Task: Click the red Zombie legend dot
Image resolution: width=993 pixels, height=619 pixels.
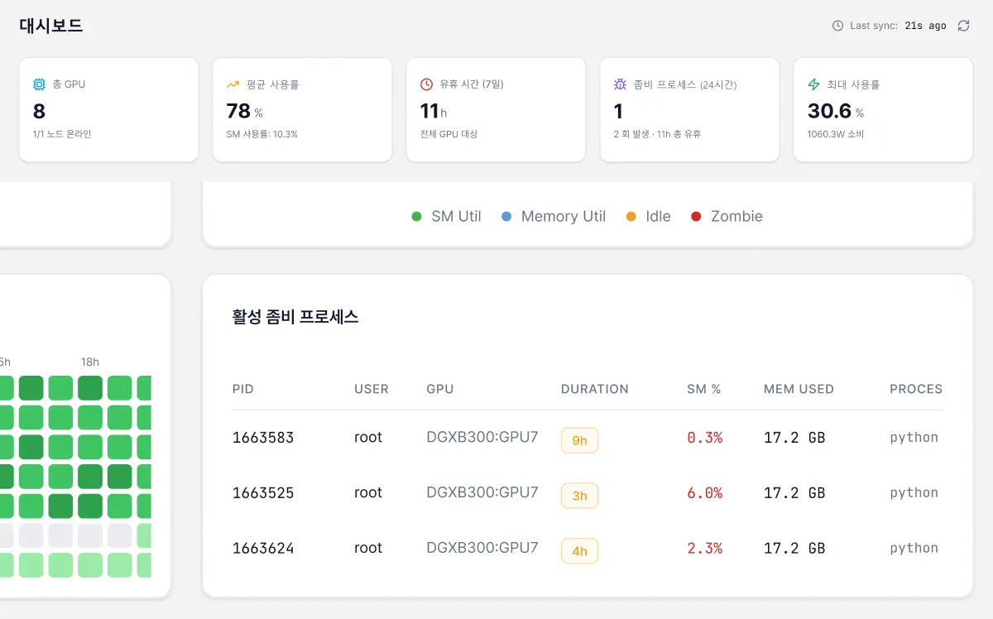Action: tap(696, 217)
